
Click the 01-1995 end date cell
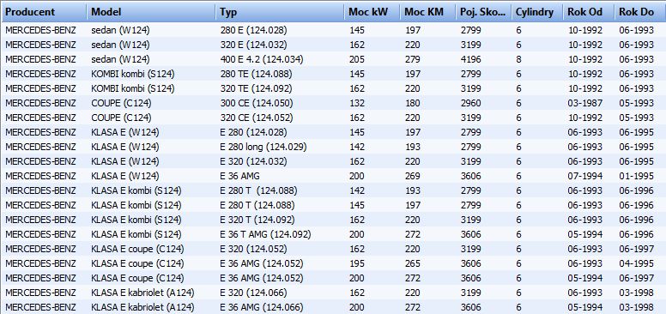[x=636, y=176]
